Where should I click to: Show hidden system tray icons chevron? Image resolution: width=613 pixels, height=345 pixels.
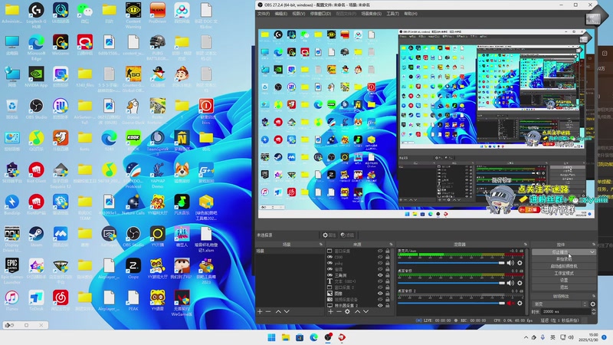tap(526, 337)
